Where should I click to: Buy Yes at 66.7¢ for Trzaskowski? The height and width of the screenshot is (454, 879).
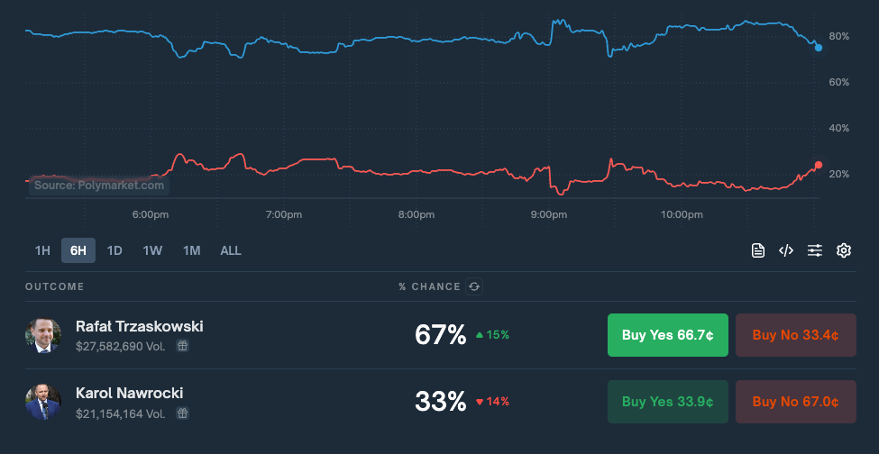click(667, 335)
